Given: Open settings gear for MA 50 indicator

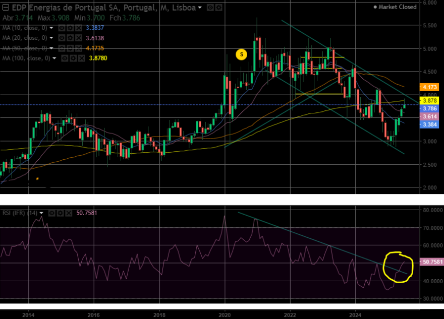Looking at the screenshot, I should (x=70, y=48).
